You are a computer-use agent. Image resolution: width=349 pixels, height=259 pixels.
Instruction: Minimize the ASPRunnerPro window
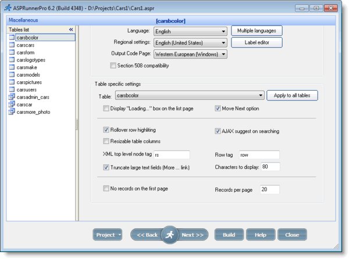click(302, 8)
